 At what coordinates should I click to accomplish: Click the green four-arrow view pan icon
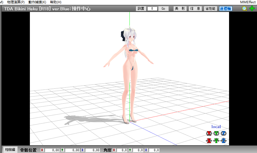click(x=252, y=9)
